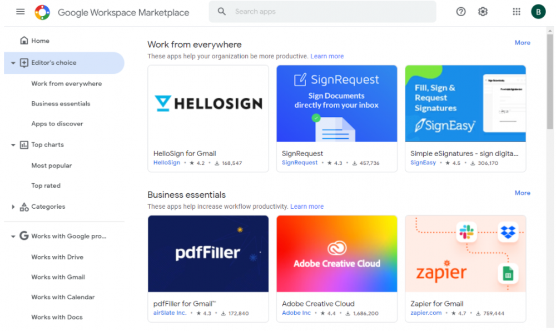Open the account avatar labeled B
This screenshot has height=331, width=556.
pos(538,12)
